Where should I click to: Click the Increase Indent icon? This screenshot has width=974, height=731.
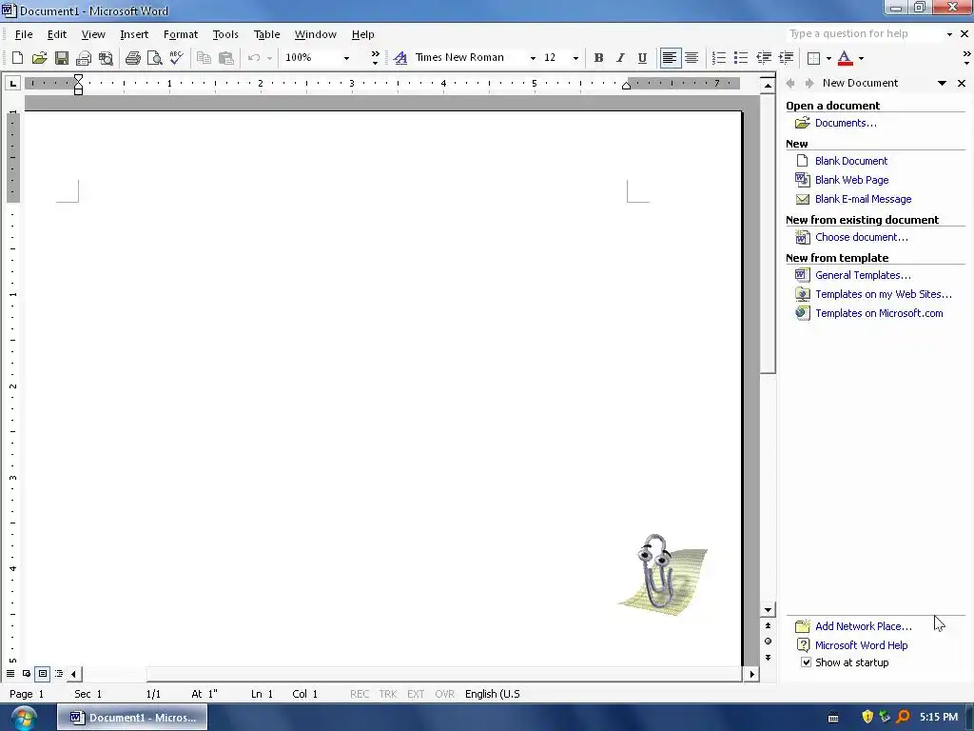tap(786, 58)
